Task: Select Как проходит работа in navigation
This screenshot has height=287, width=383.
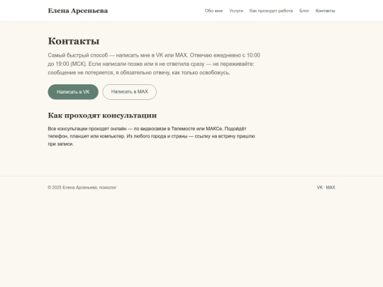Action: coord(271,11)
